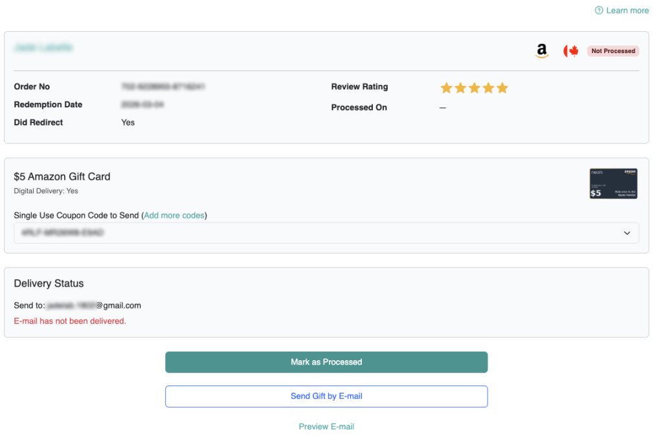Click the blurred customer name at top
The image size is (663, 441).
pyautogui.click(x=43, y=48)
